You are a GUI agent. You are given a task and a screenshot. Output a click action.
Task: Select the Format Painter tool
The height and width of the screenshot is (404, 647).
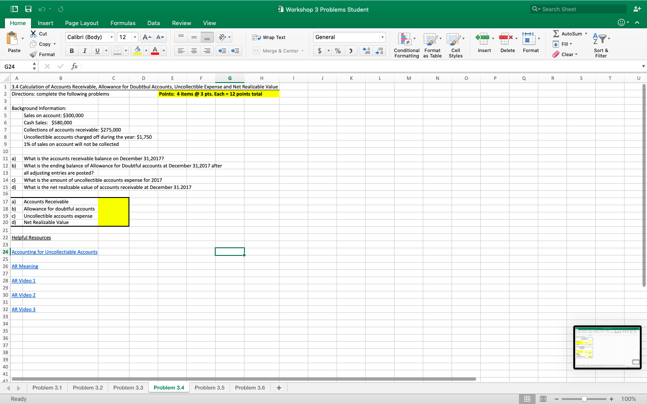pos(43,54)
